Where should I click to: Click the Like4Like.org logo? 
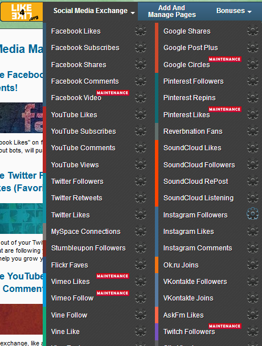[x=22, y=12]
